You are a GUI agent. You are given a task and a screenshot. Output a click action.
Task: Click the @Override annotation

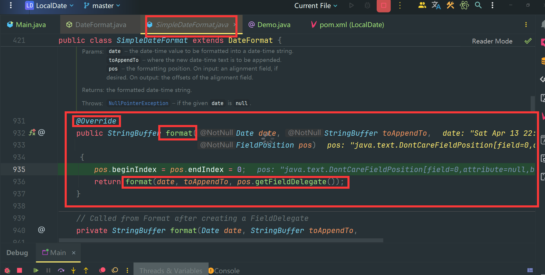pos(96,121)
